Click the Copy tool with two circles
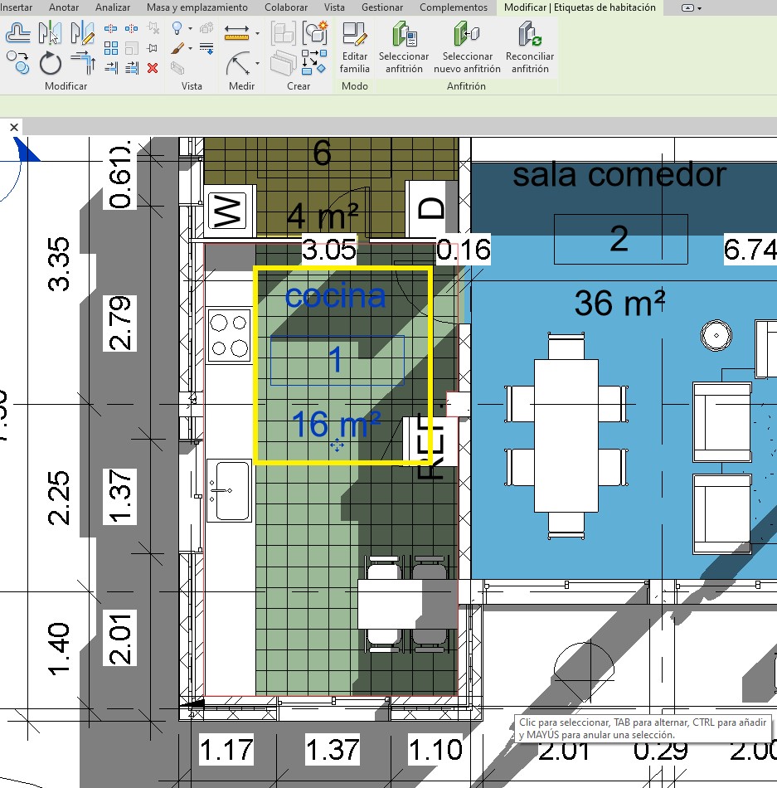This screenshot has width=777, height=788. (18, 62)
